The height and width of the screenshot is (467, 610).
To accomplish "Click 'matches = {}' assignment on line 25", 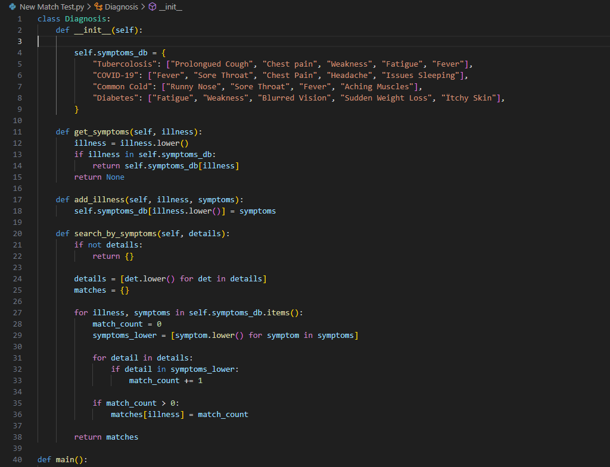I will click(x=101, y=290).
